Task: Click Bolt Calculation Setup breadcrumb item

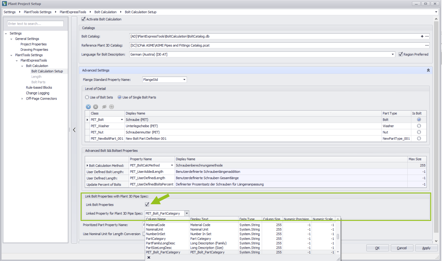Action: click(x=141, y=12)
